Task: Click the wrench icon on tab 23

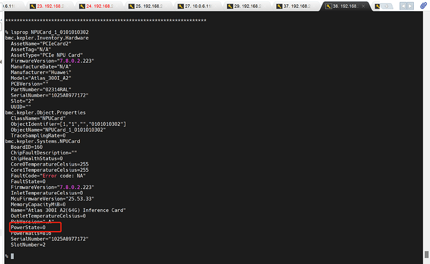Action: [x=32, y=6]
